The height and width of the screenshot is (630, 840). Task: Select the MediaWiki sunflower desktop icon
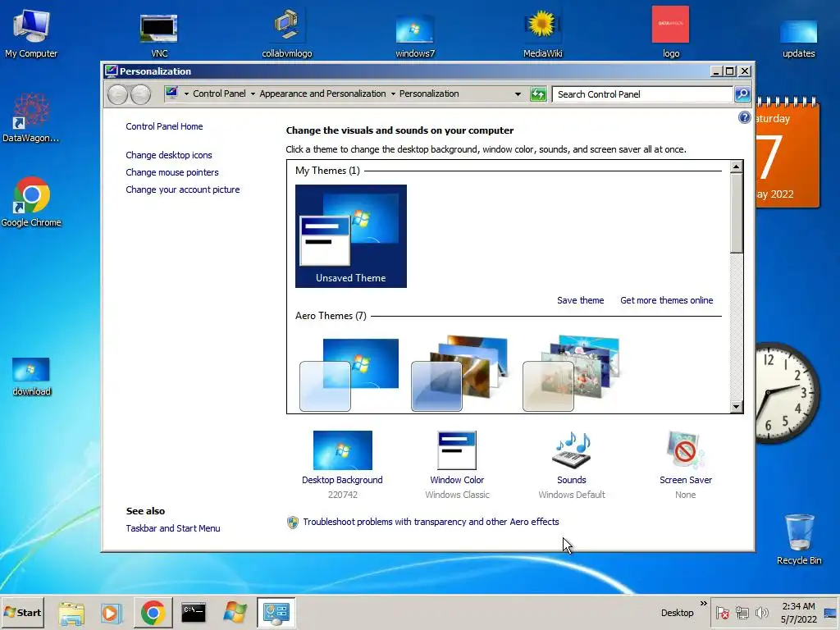(x=542, y=33)
